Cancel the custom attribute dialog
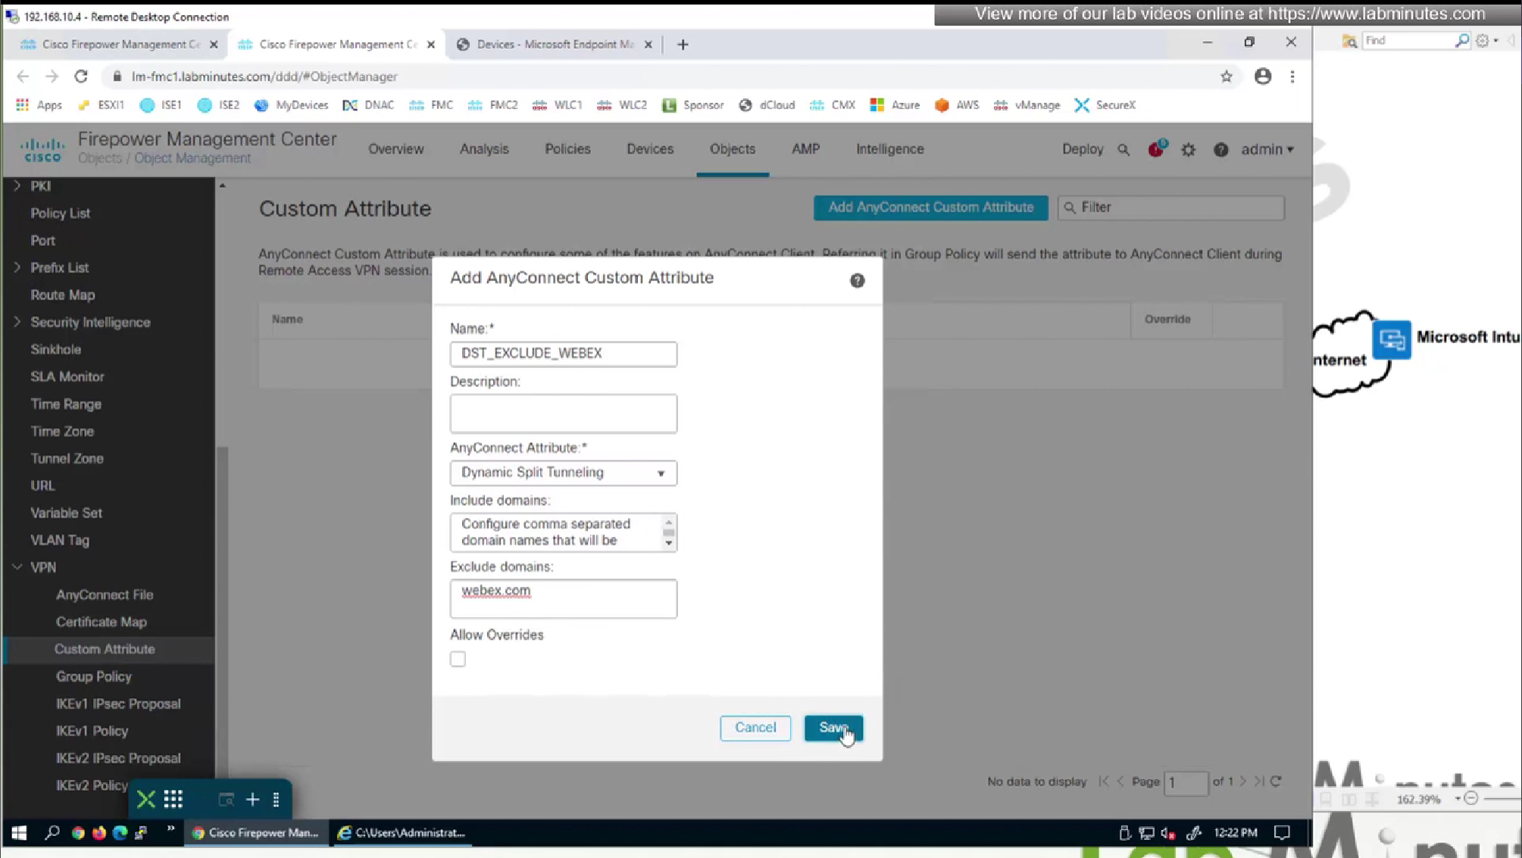The height and width of the screenshot is (858, 1522). 755,728
